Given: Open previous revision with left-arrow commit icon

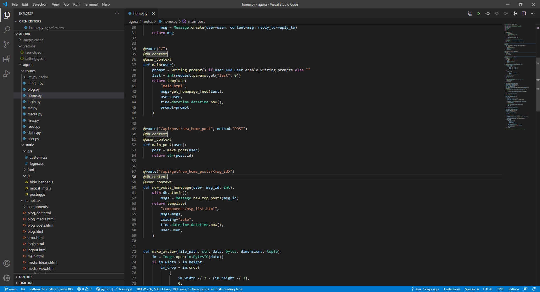Looking at the screenshot, I should point(488,13).
